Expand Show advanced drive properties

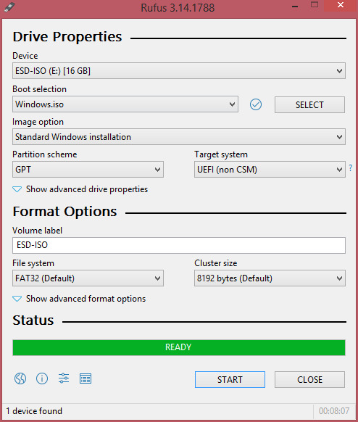coord(80,189)
